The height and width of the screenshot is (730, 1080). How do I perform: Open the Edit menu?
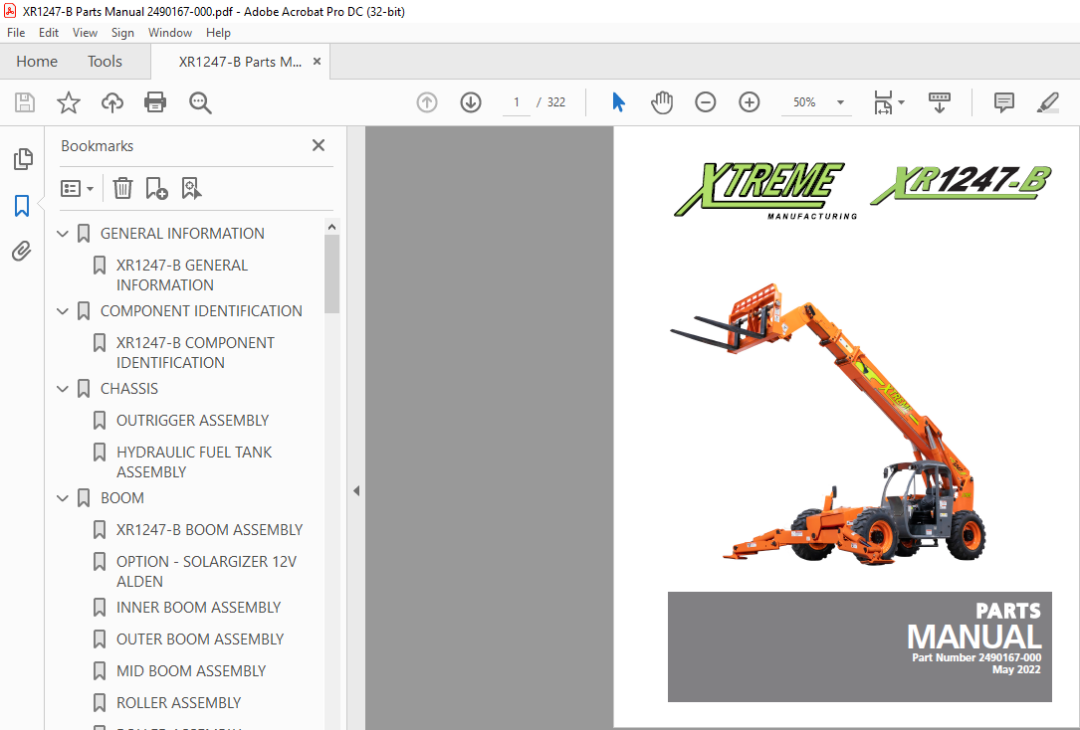click(x=48, y=33)
